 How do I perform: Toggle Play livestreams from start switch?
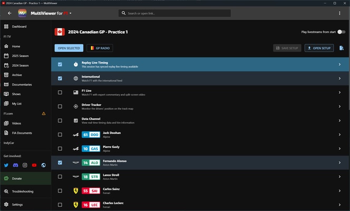point(341,32)
